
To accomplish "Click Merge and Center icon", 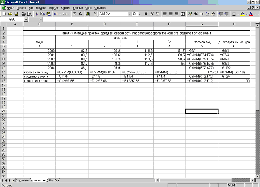I will [183, 14].
